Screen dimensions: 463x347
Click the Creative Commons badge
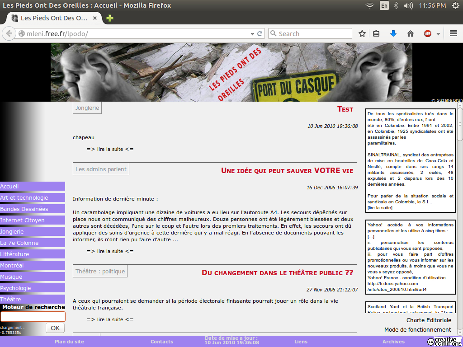coord(444,342)
